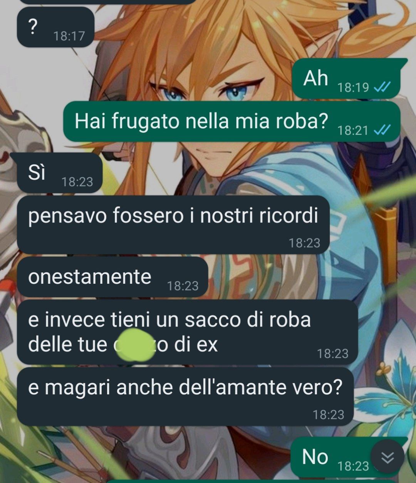Viewport: 416px width, 483px height.
Task: Select the "e magari anche dell'amante vero?" message
Action: [x=185, y=396]
